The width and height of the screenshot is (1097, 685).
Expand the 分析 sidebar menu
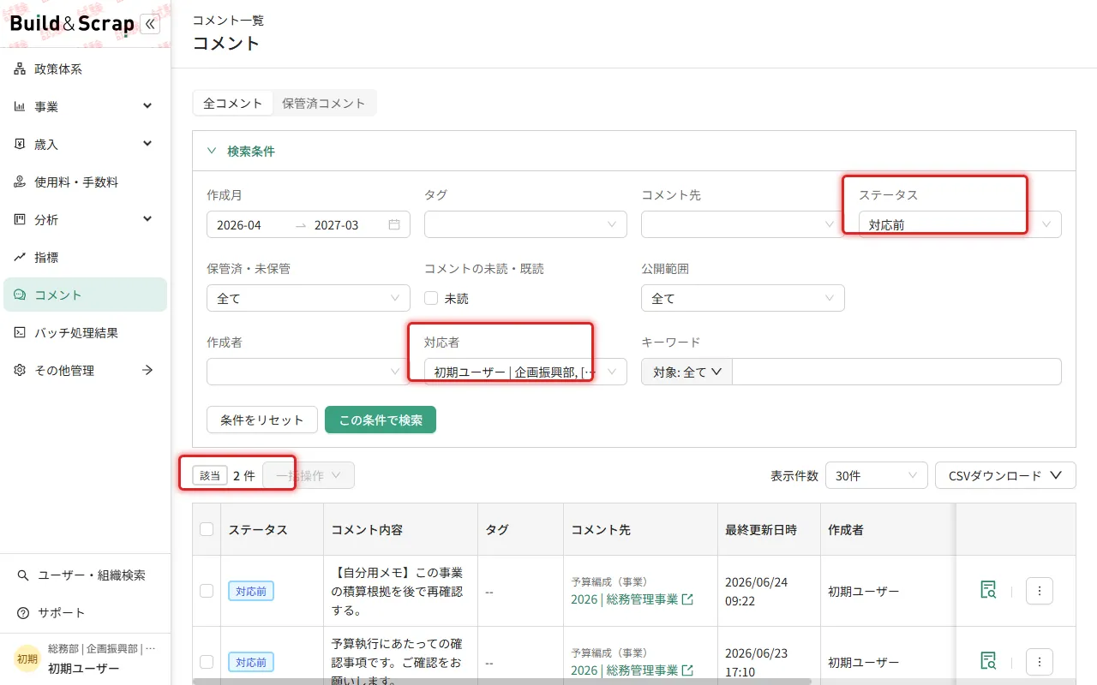point(147,219)
